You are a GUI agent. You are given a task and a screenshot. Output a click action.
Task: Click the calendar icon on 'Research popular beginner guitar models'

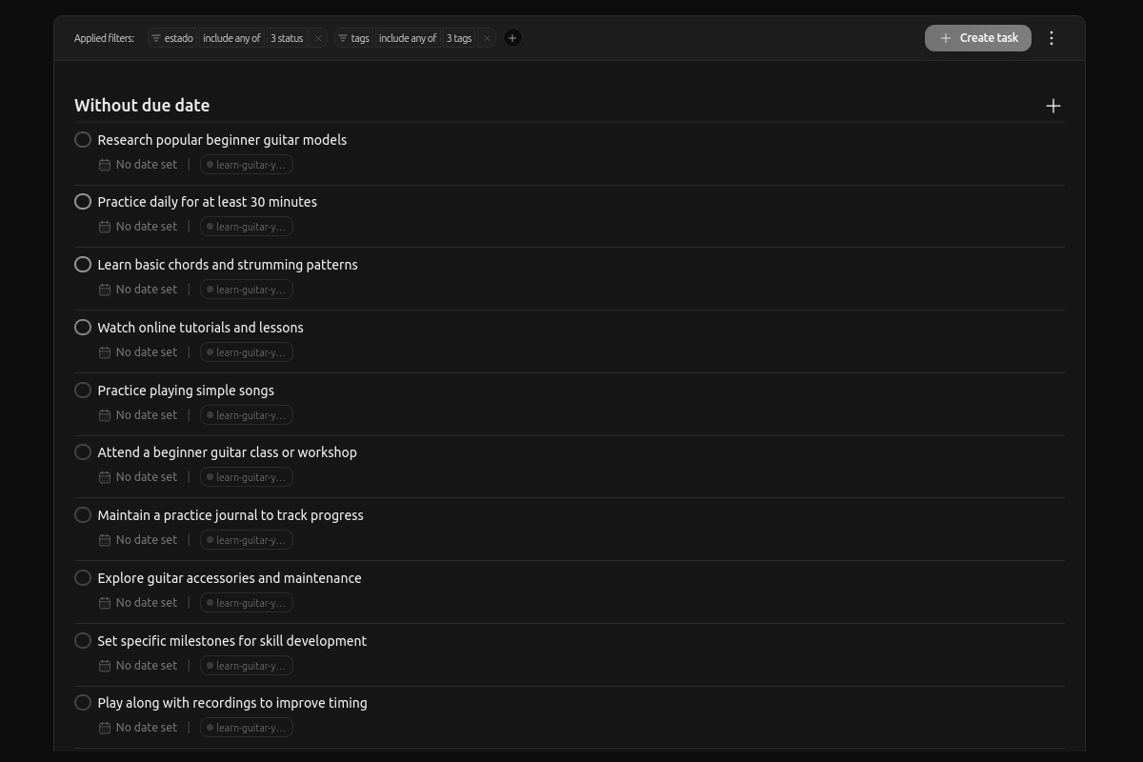(105, 164)
